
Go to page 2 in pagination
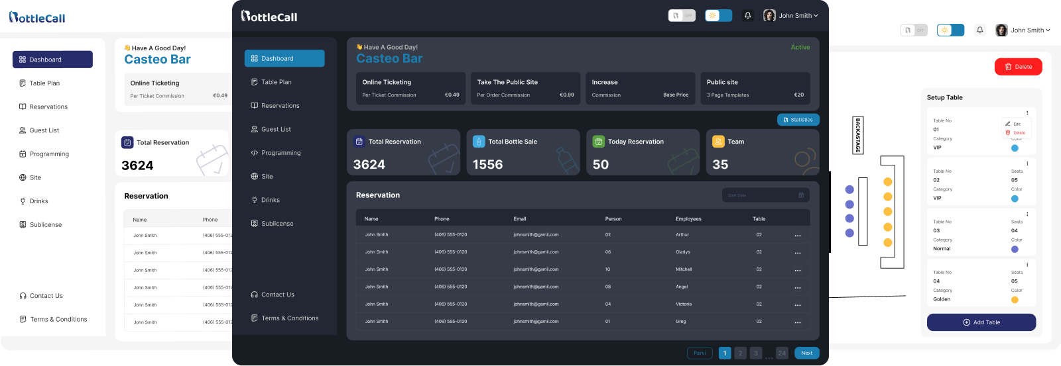pyautogui.click(x=741, y=353)
